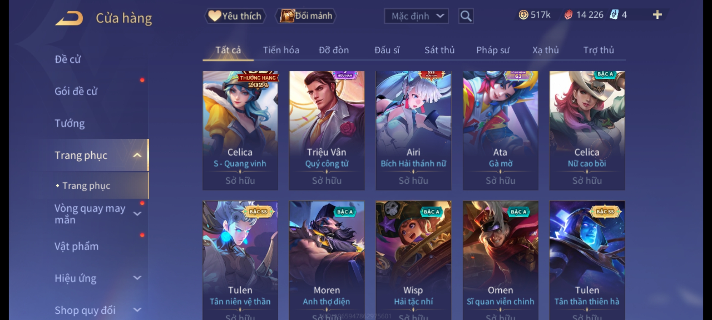
Task: Open the search magnifier icon
Action: (466, 16)
